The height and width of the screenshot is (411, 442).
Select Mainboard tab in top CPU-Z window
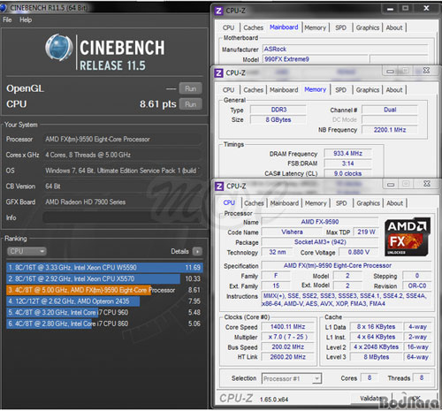284,27
